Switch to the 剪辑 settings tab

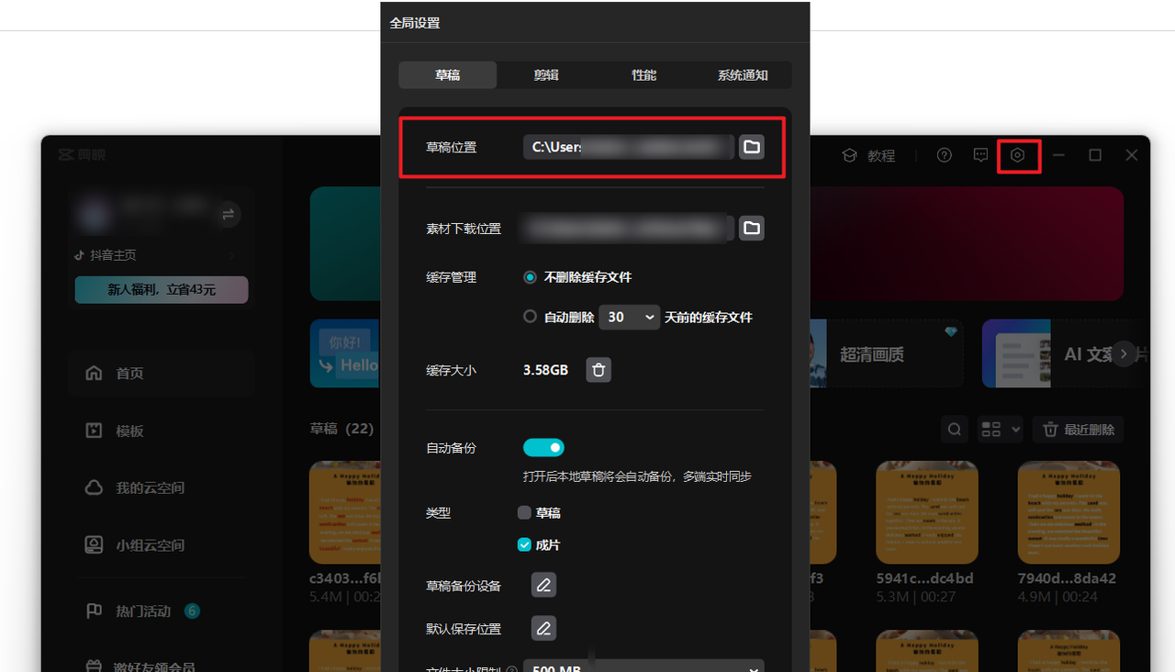click(x=545, y=74)
